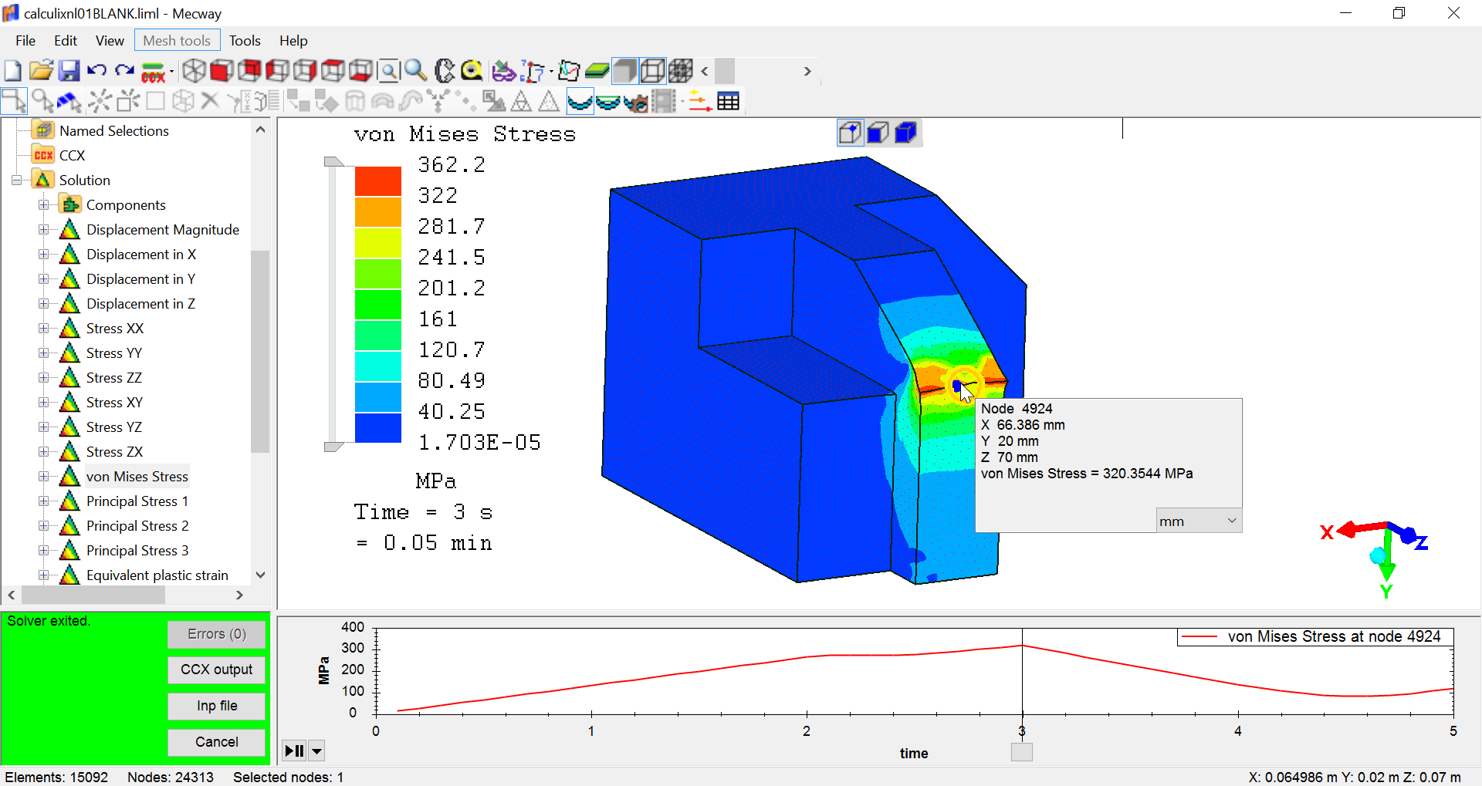Redo the last action
Viewport: 1482px width, 786px height.
(124, 71)
